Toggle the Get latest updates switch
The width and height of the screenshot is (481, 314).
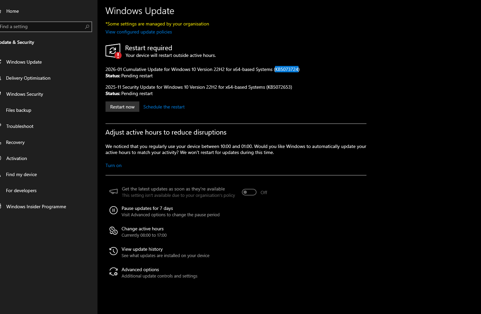tap(249, 192)
